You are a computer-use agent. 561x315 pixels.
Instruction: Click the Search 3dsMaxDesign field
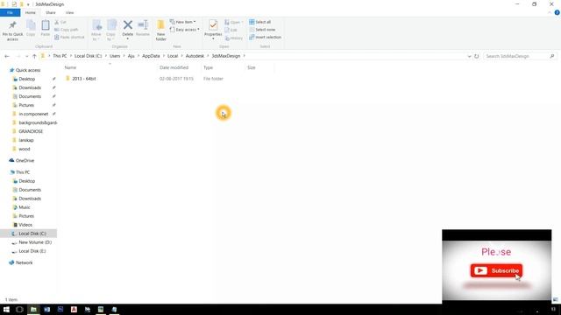click(520, 56)
